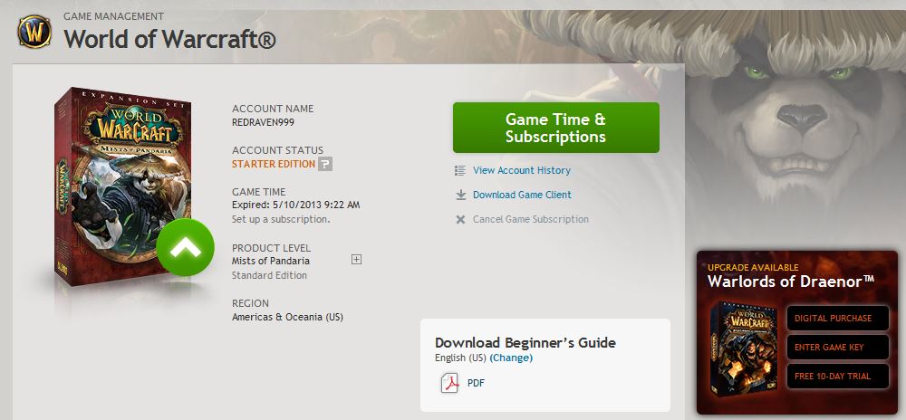Open the PDF file icon

click(450, 383)
